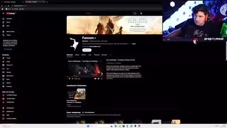Click the Windows taskbar search box

(x=100, y=126)
